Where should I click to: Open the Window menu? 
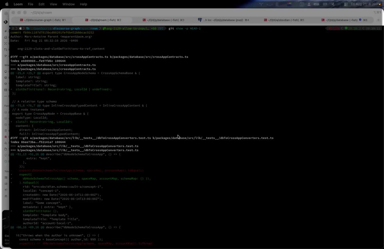[x=68, y=4]
